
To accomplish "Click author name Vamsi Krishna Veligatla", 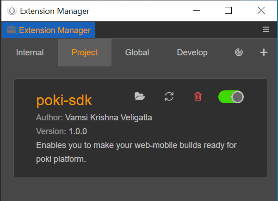I will [109, 118].
